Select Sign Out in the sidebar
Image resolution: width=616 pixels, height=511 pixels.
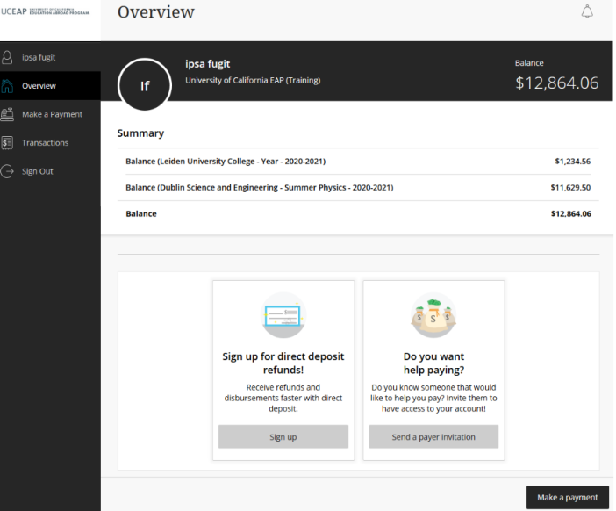click(x=38, y=171)
